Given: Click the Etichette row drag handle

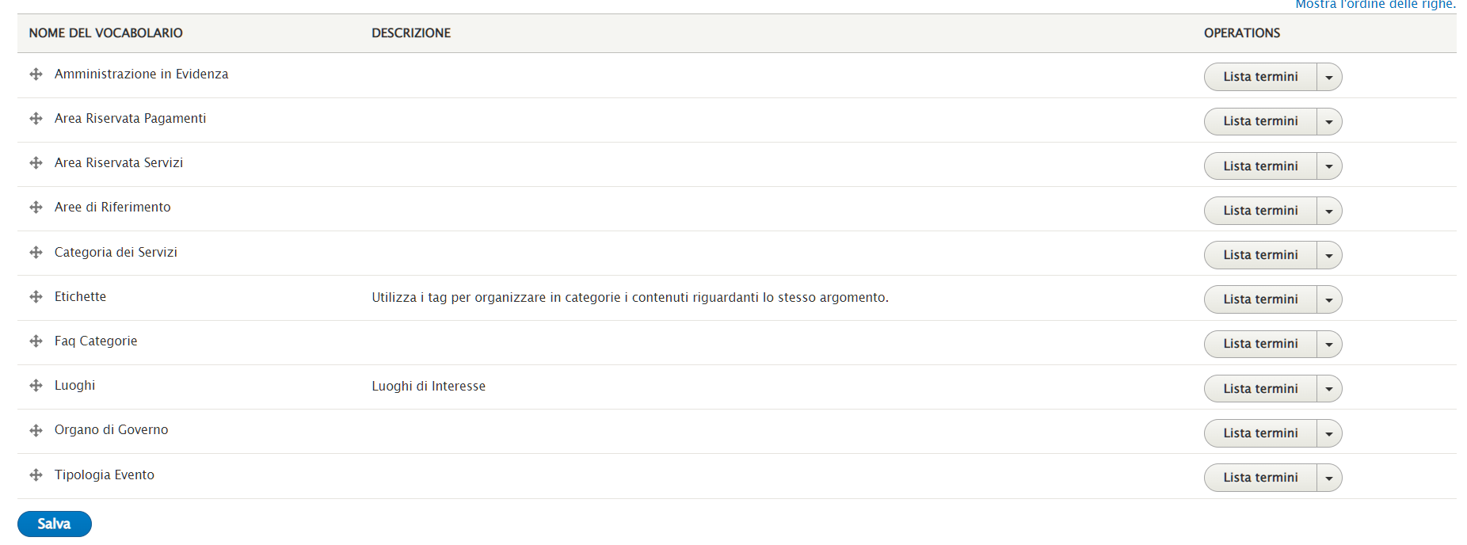Looking at the screenshot, I should click(x=36, y=296).
